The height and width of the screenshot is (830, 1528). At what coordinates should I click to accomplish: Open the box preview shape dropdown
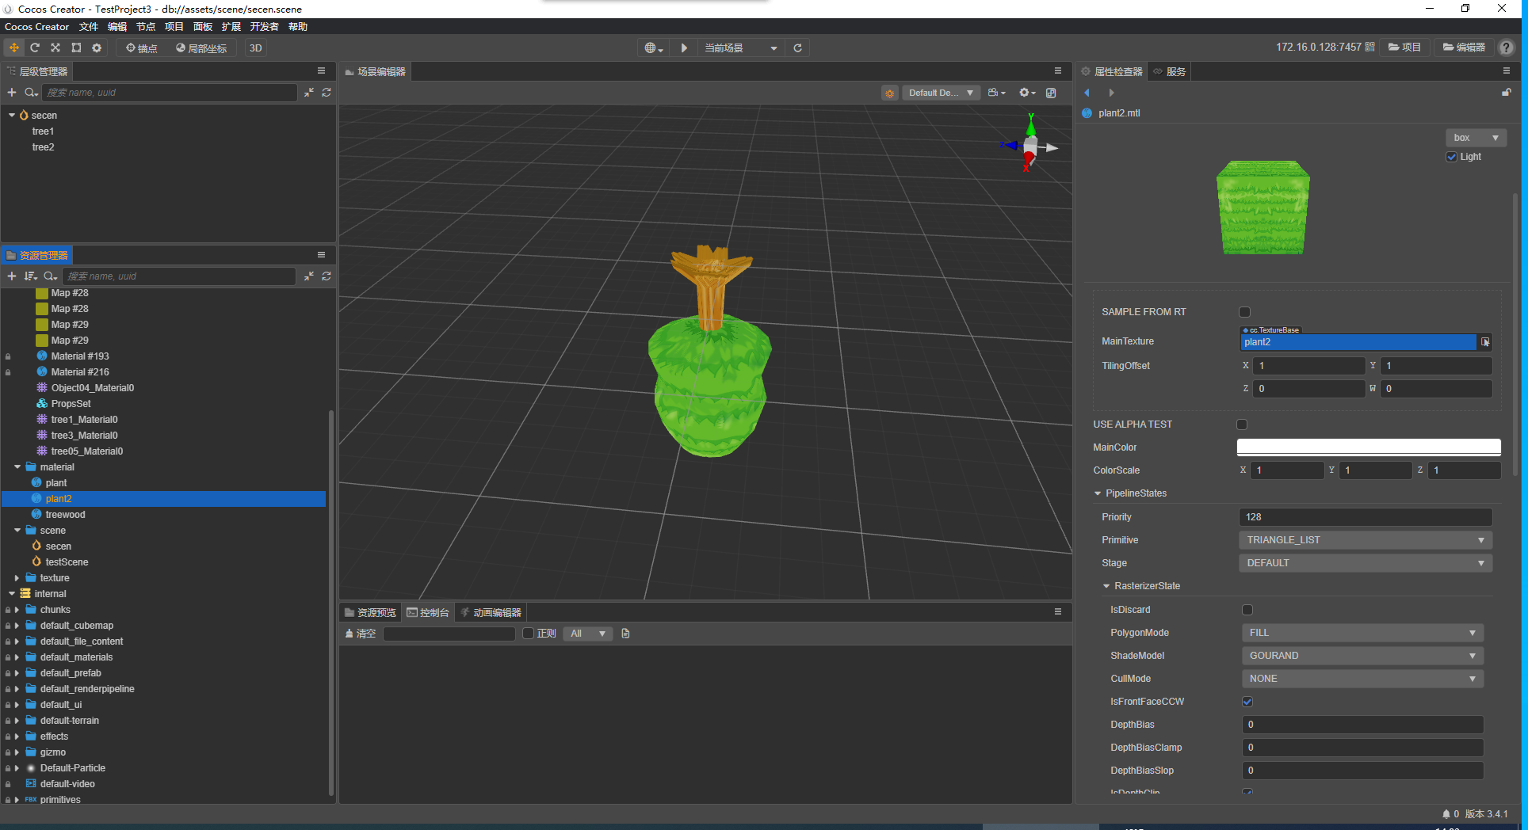coord(1476,138)
